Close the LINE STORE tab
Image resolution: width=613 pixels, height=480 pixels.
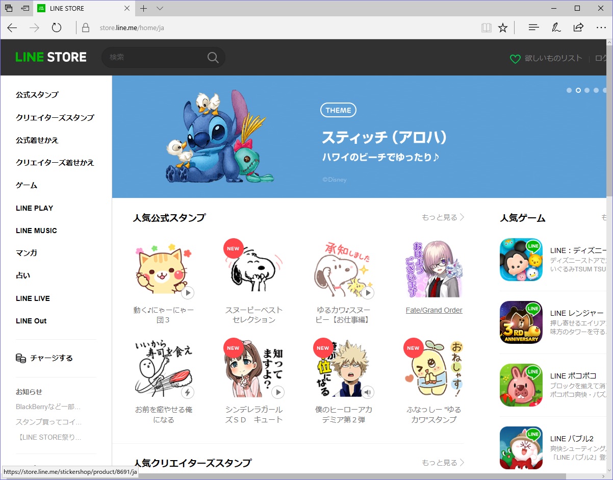(x=127, y=8)
